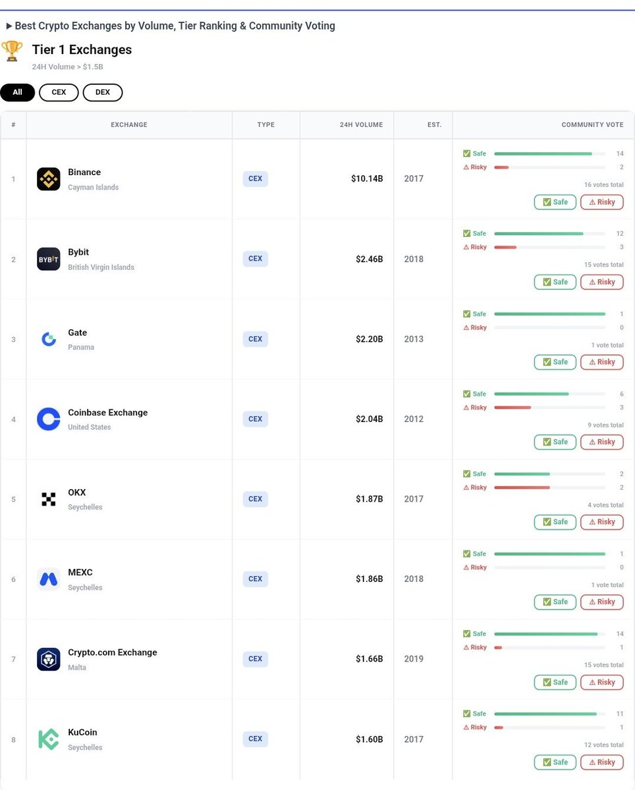Vote Safe for OKX
The image size is (635, 790).
[555, 522]
